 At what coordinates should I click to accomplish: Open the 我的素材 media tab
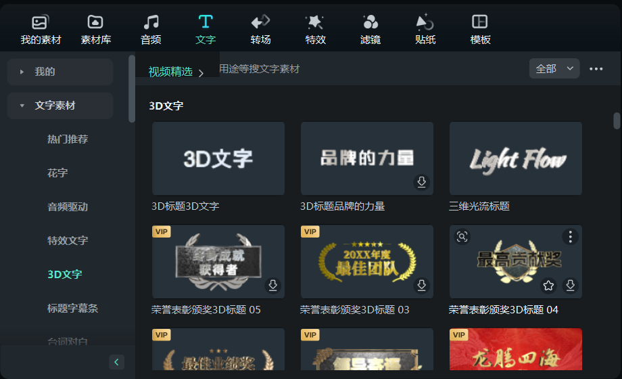click(41, 30)
